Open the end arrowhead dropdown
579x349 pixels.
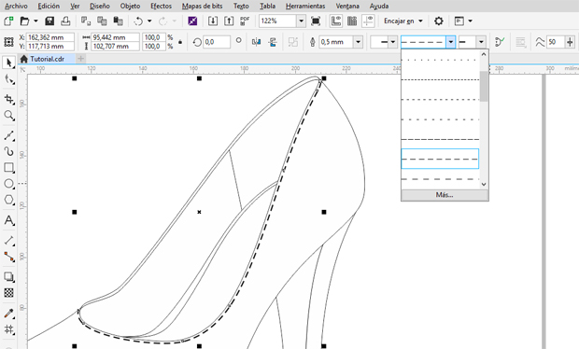pos(481,42)
